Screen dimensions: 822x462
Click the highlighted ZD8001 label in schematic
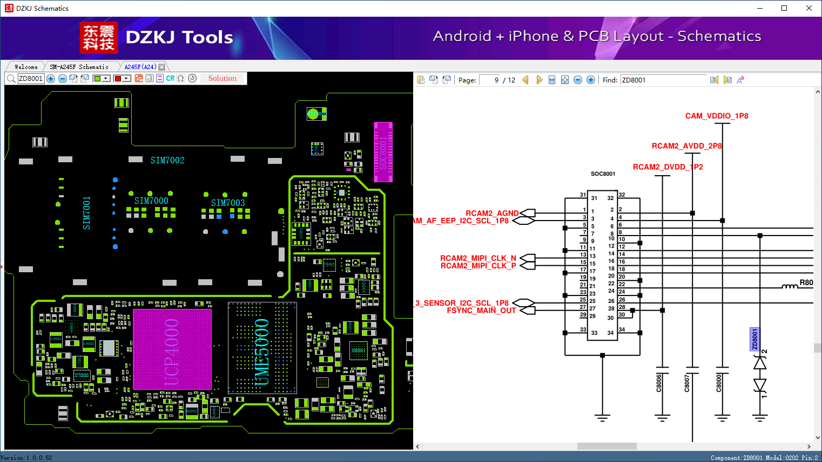pos(755,340)
